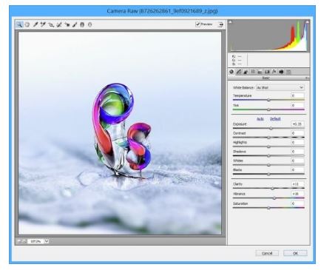Click the Clarity value field

(297, 184)
